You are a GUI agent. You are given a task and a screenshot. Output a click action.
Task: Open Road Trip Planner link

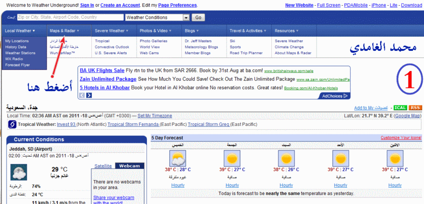click(x=246, y=53)
